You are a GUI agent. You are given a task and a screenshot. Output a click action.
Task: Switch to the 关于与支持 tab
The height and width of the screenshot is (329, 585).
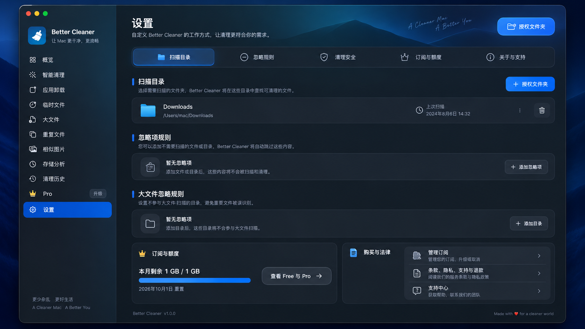point(506,57)
